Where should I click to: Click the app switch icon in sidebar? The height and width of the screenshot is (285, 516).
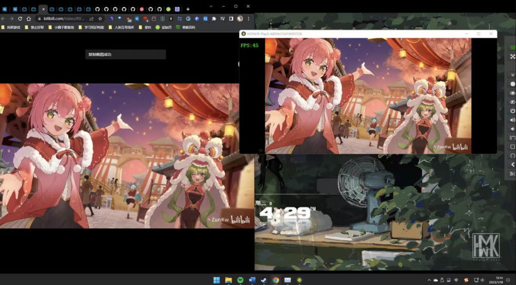[512, 137]
